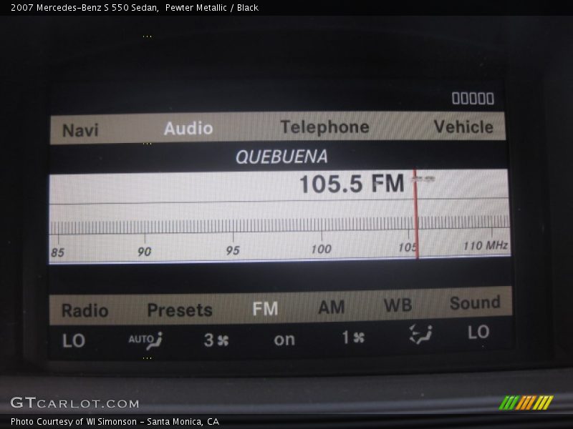The height and width of the screenshot is (429, 573).
Task: Select the Audio tab
Action: 188,129
